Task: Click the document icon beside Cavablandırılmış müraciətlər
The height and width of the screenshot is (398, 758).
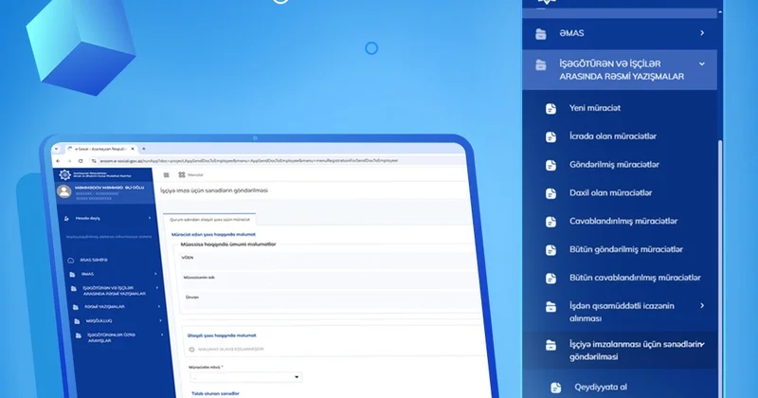Action: click(550, 222)
